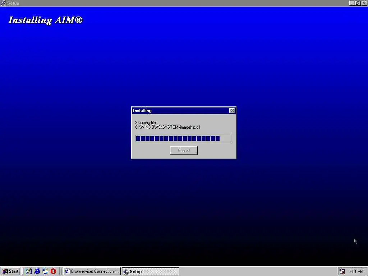
Task: Click the Setup window title bar icon
Action: (x=3, y=3)
